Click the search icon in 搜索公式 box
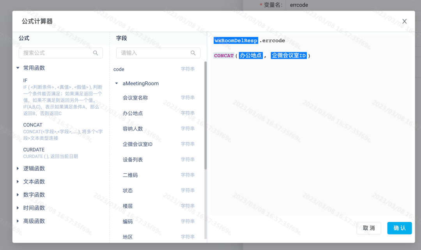 [x=96, y=53]
